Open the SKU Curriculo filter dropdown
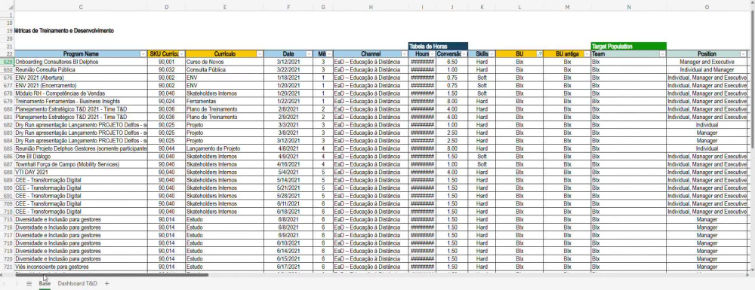 (x=181, y=54)
